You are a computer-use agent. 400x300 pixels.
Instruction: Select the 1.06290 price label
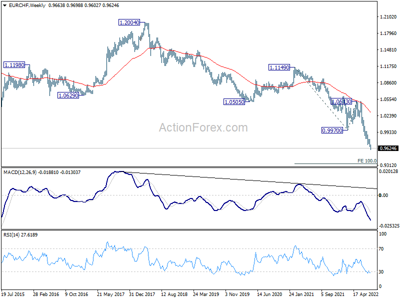coord(68,95)
